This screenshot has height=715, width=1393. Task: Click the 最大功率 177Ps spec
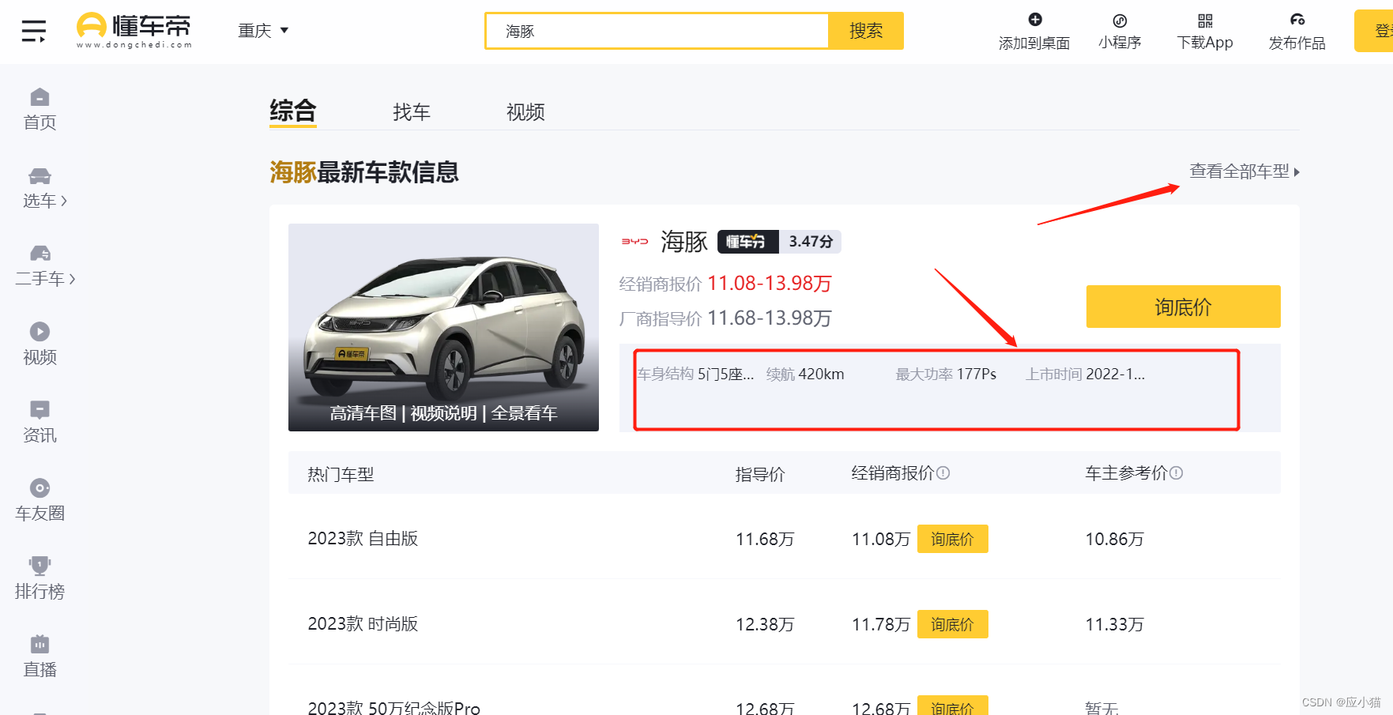point(946,374)
